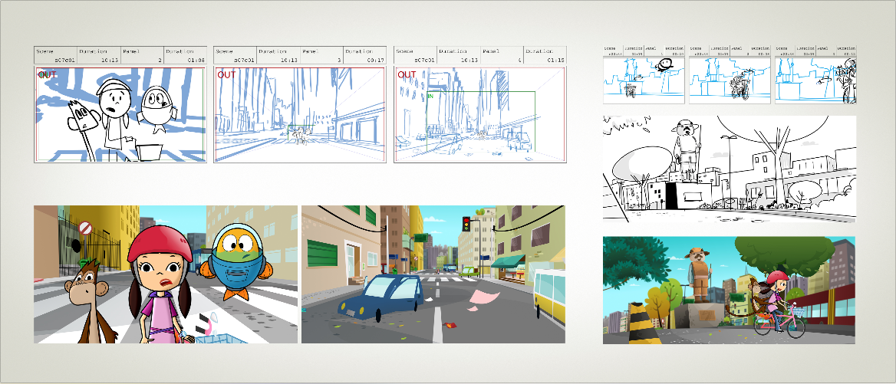896x384 pixels.
Task: Select panel 4 sketch with green camera frame
Action: (x=479, y=115)
